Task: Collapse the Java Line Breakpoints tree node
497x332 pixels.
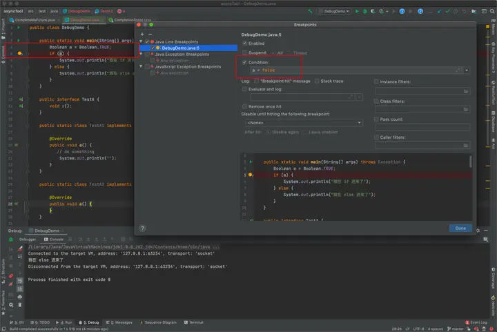Action: (x=141, y=42)
